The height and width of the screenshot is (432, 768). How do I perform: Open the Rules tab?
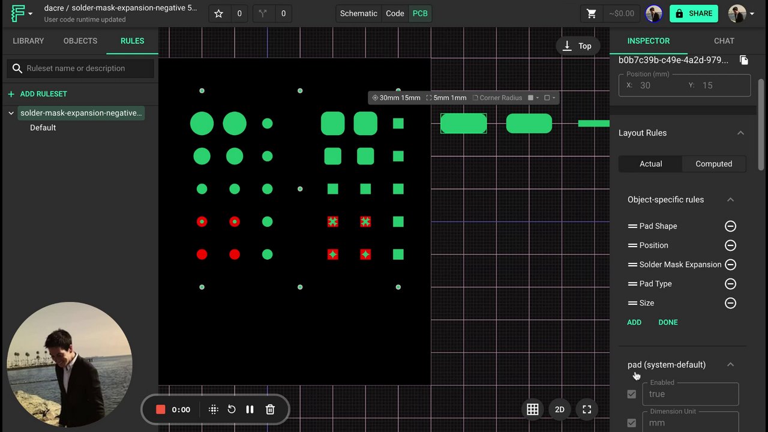click(x=132, y=41)
